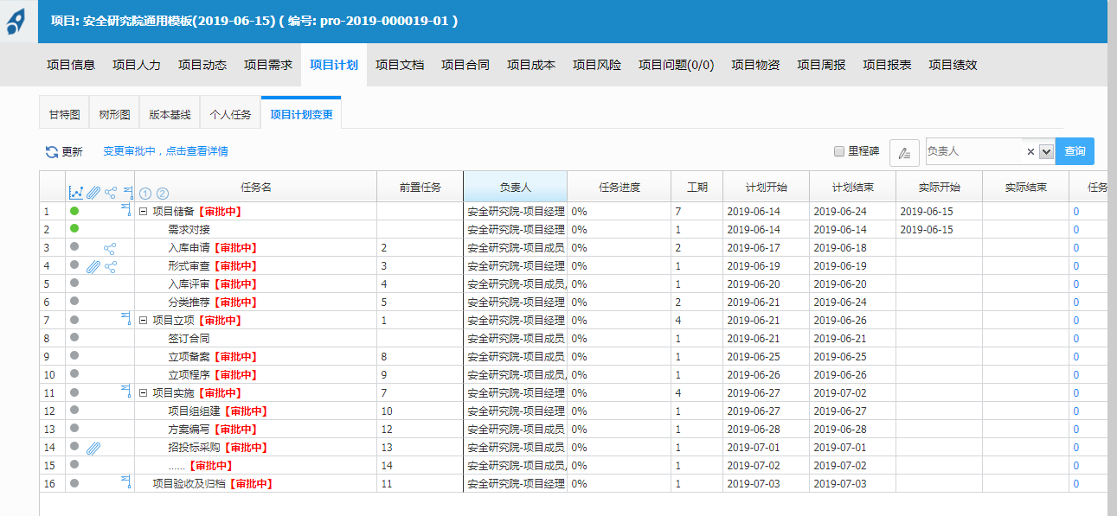This screenshot has width=1117, height=516.
Task: Switch to the 甘特图 tab
Action: click(64, 114)
